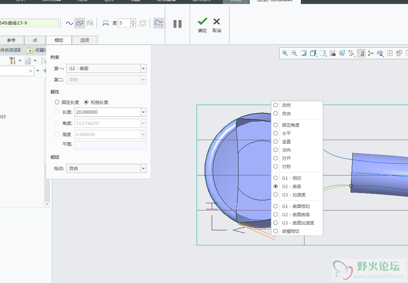Toggle the spin center icon
This screenshot has width=408, height=283.
[x=370, y=53]
